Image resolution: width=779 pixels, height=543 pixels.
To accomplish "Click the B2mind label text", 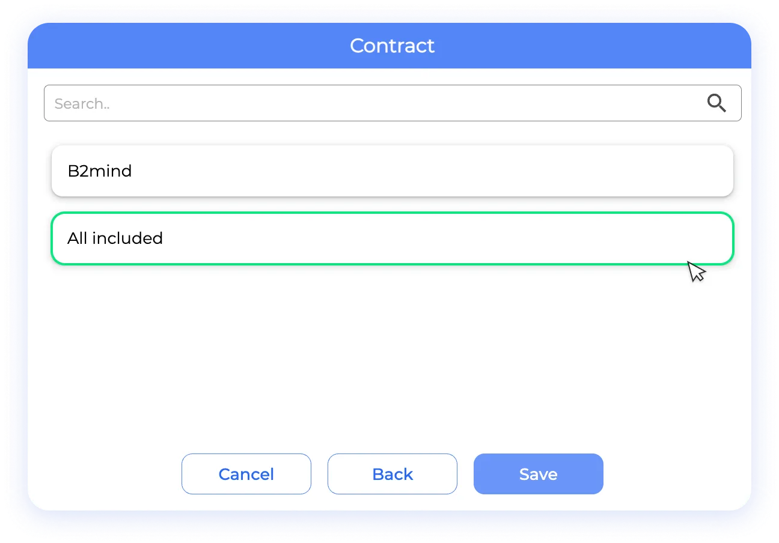I will (100, 171).
